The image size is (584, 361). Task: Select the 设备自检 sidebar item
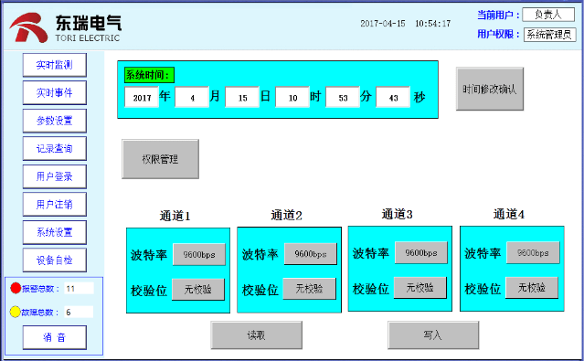click(x=54, y=260)
